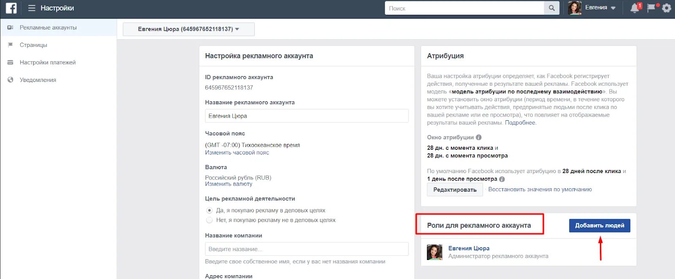The width and height of the screenshot is (675, 279).
Task: Click Администратор рекламного аккаунта text
Action: (x=498, y=256)
